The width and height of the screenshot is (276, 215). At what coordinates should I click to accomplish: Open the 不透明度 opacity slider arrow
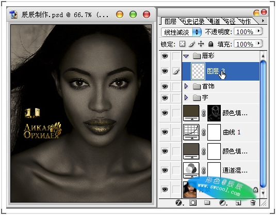click(x=259, y=32)
